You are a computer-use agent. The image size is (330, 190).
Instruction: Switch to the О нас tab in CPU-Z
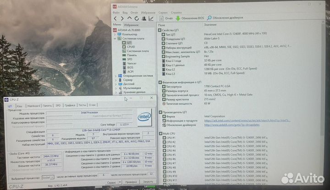(92, 105)
